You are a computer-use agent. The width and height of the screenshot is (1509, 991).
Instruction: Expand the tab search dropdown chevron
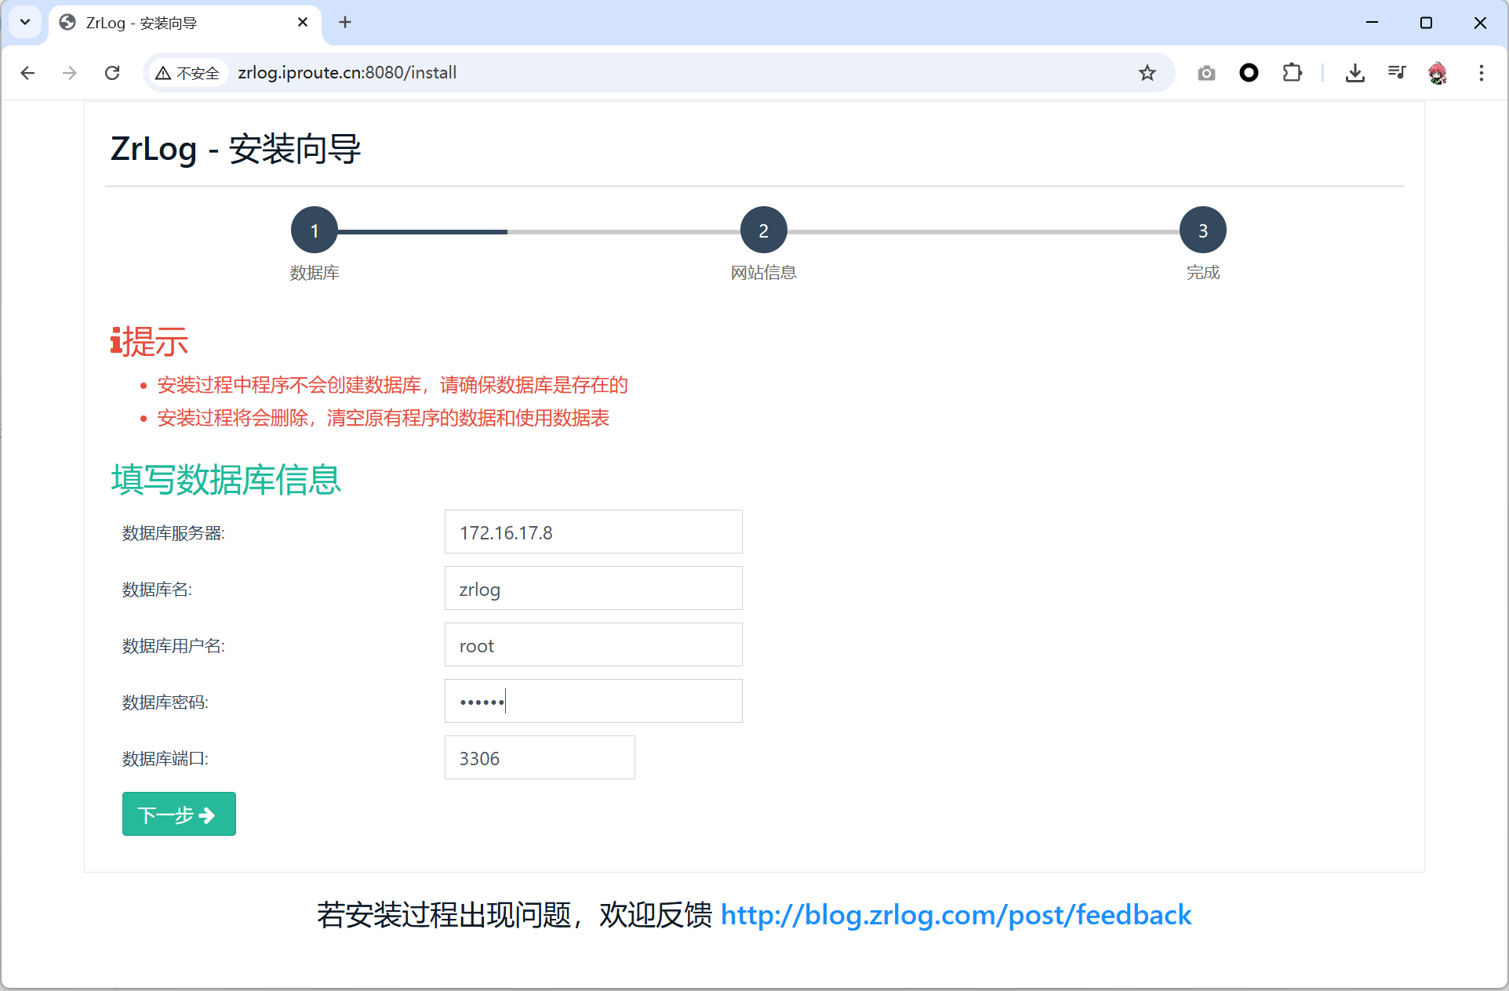[25, 22]
